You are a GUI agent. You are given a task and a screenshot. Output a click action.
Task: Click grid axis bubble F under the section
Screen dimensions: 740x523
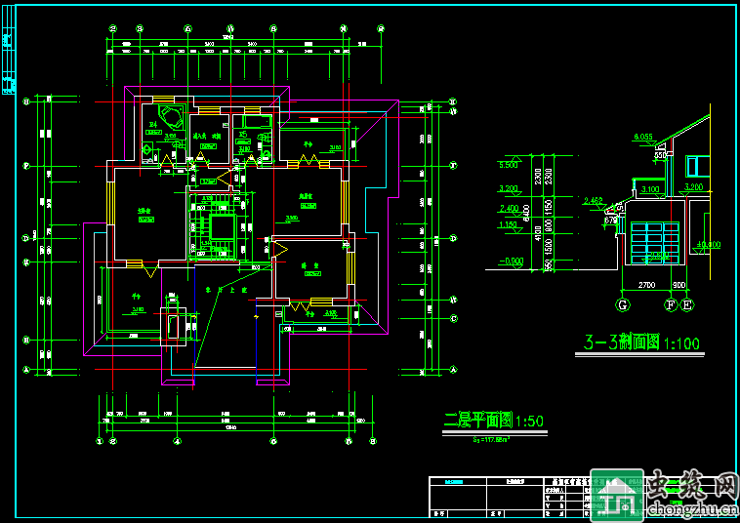[x=670, y=305]
